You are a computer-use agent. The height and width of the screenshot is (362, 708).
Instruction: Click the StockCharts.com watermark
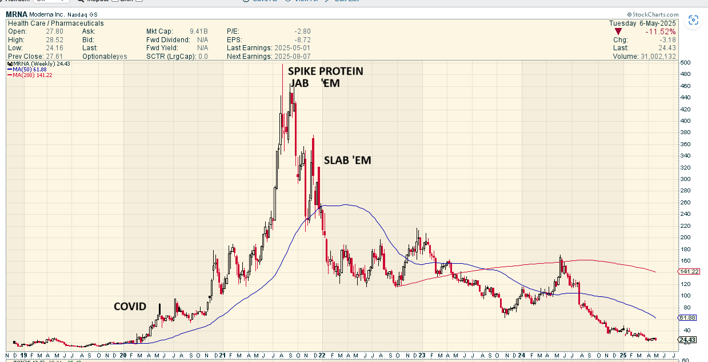coord(652,14)
